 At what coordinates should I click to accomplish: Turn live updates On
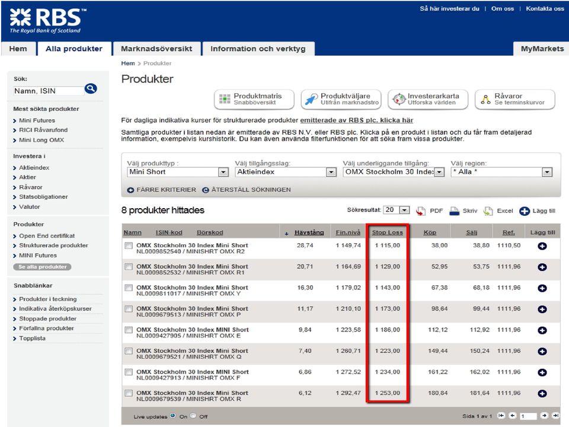click(172, 416)
